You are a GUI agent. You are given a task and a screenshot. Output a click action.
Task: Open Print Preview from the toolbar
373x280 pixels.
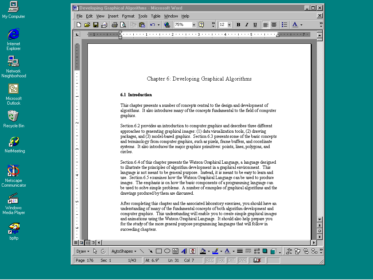pyautogui.click(x=123, y=25)
